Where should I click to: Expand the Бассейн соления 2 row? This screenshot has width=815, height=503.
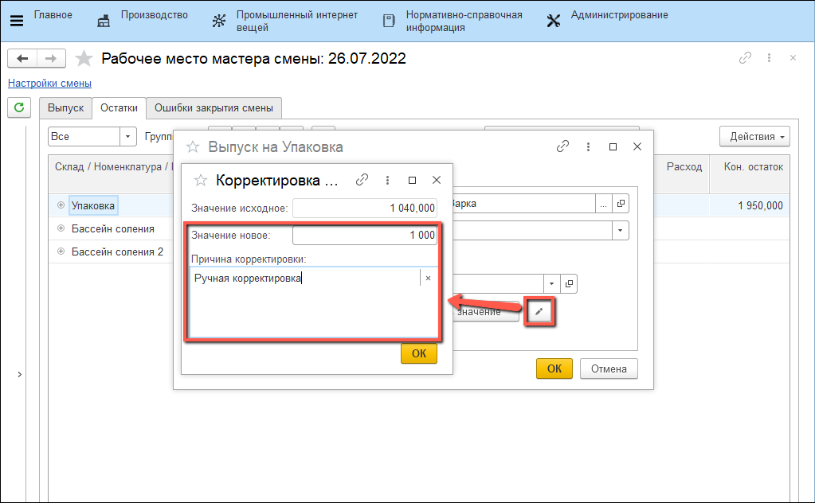pos(61,251)
